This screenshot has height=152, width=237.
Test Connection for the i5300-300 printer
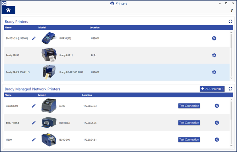[189, 139]
